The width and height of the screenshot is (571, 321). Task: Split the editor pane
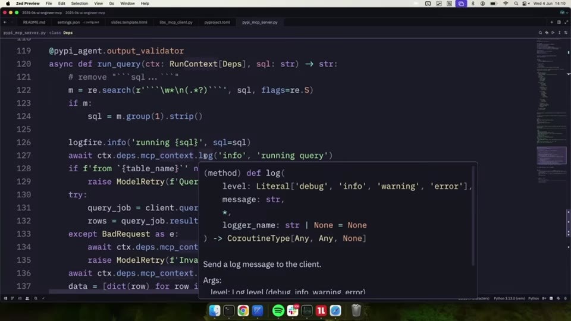(559, 22)
